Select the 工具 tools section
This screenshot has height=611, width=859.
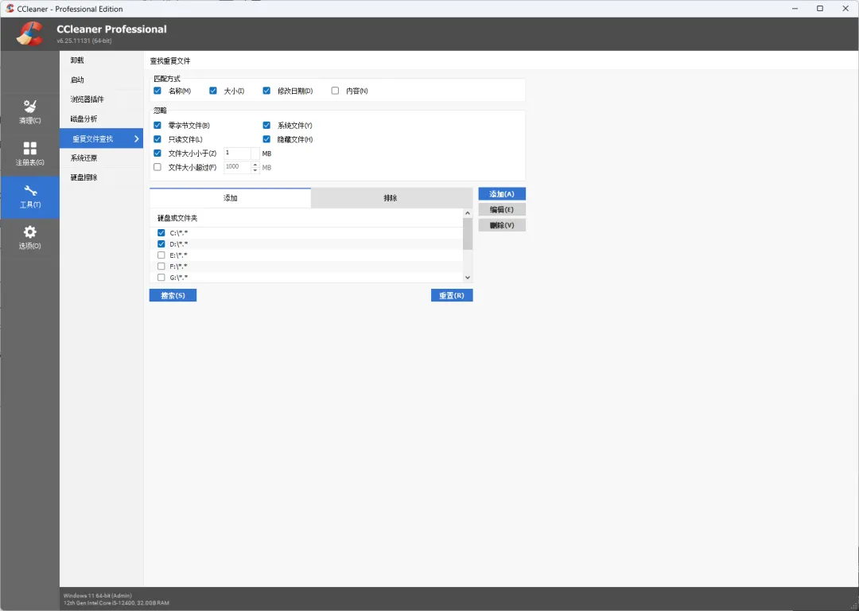[29, 197]
